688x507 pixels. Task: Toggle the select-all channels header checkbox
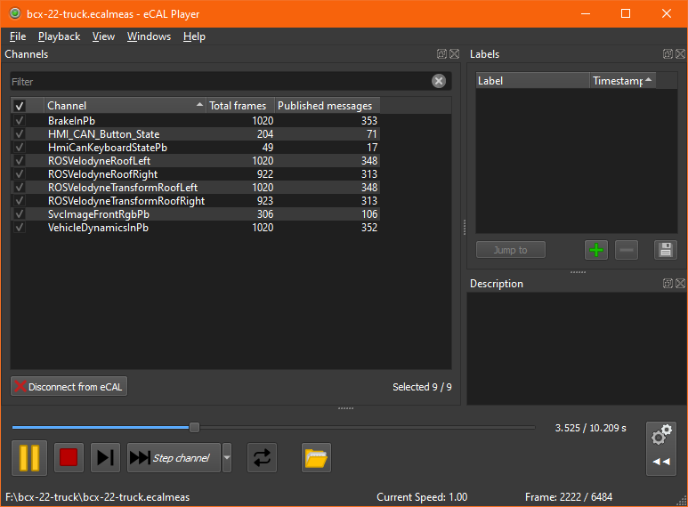click(x=20, y=106)
